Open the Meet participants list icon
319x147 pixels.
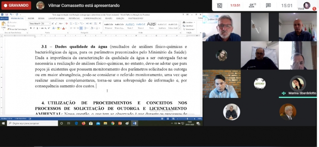[252, 5]
